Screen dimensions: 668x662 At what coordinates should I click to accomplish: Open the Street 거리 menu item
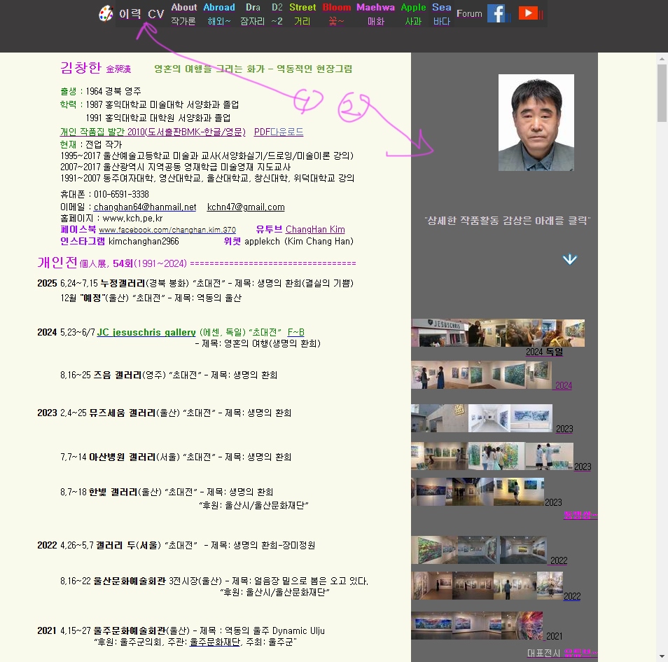pos(302,14)
